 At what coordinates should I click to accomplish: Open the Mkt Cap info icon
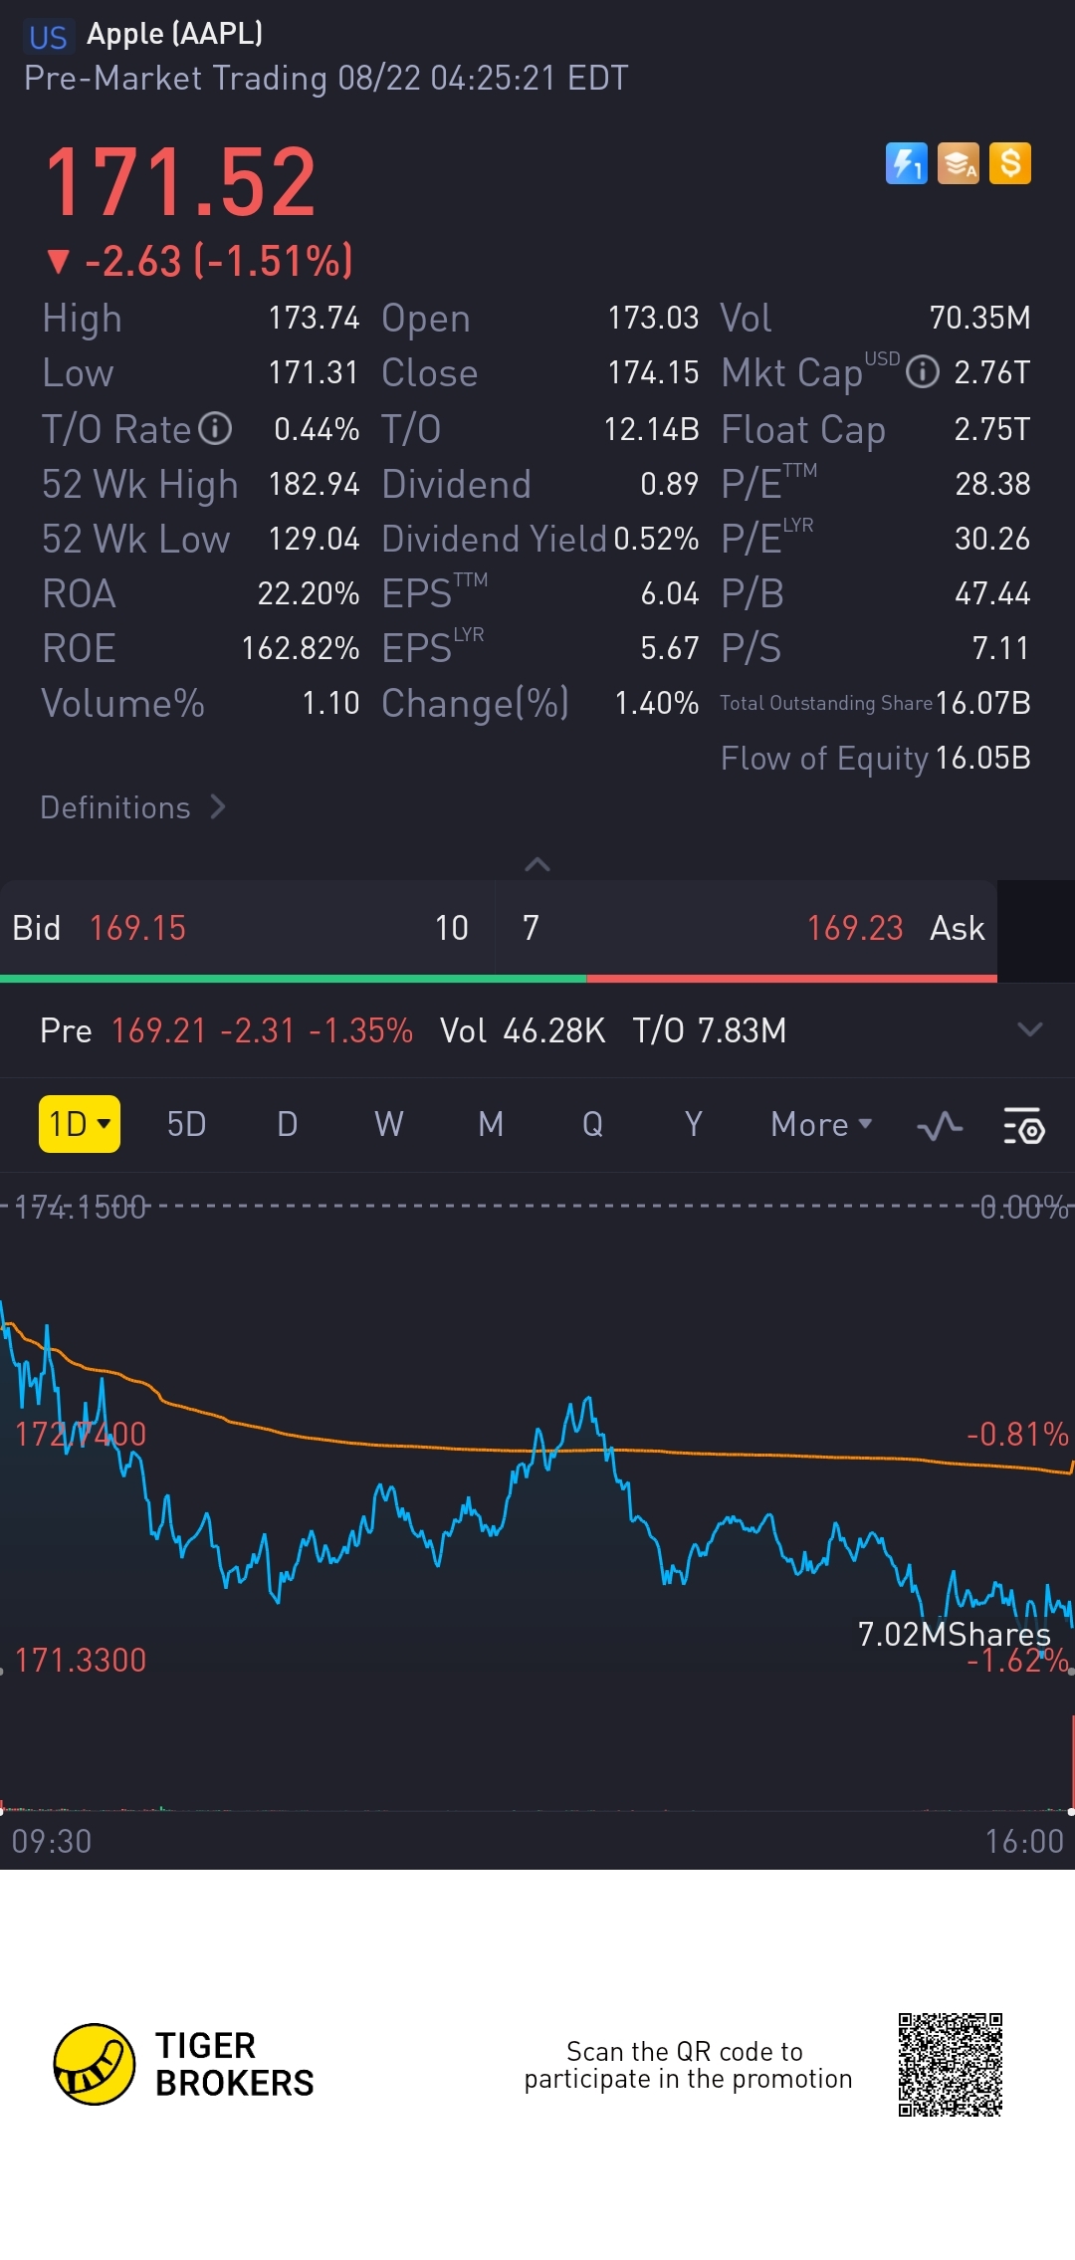(923, 372)
